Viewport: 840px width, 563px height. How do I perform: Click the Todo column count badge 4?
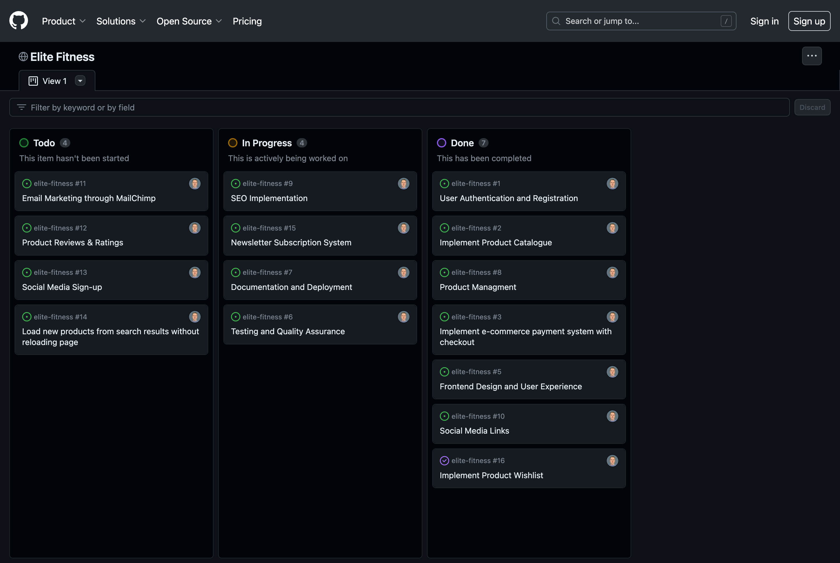[x=65, y=143]
